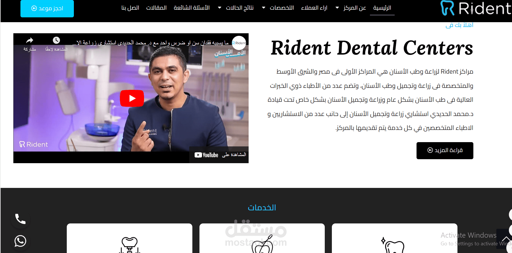Click the الخدمات services heading
512x253 pixels.
(x=262, y=208)
